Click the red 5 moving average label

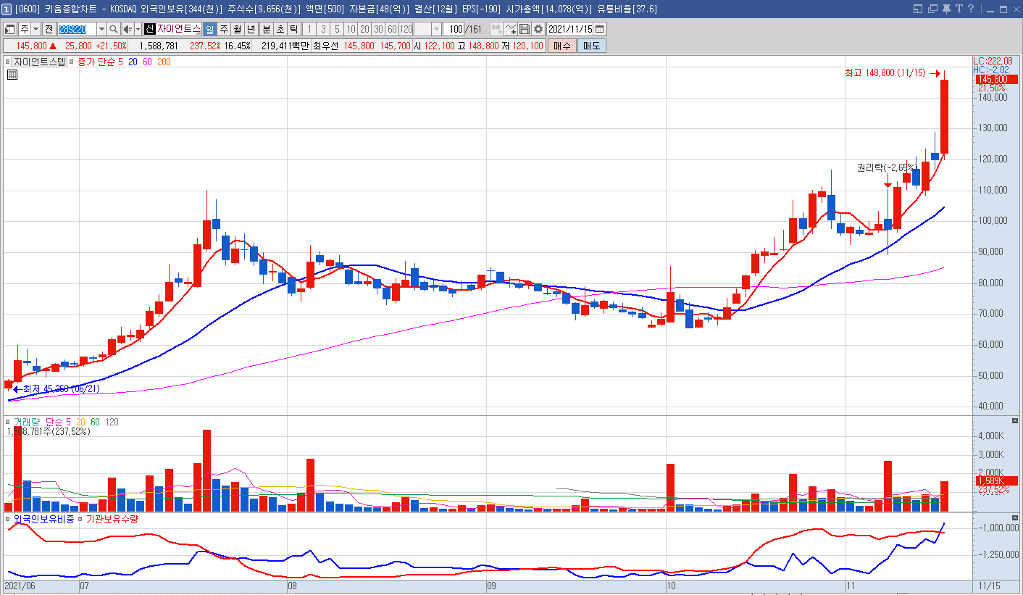pyautogui.click(x=122, y=62)
